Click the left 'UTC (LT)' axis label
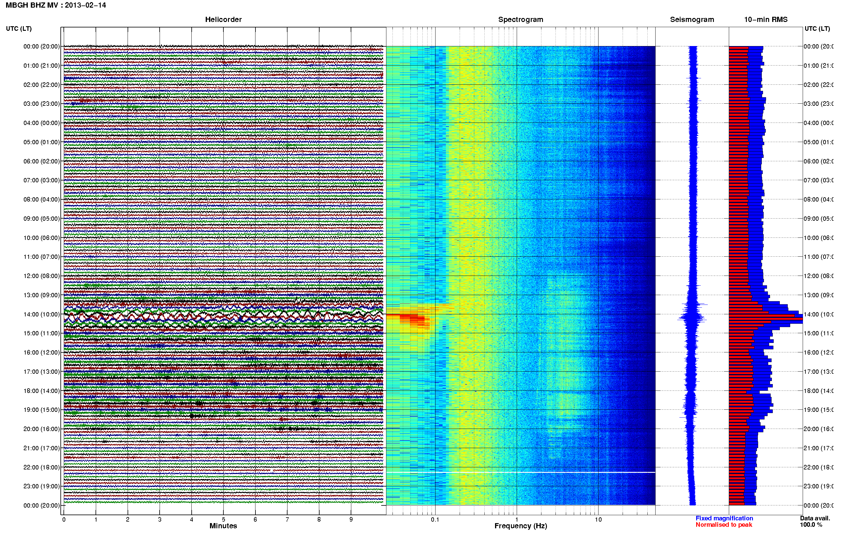The width and height of the screenshot is (868, 542). point(19,29)
